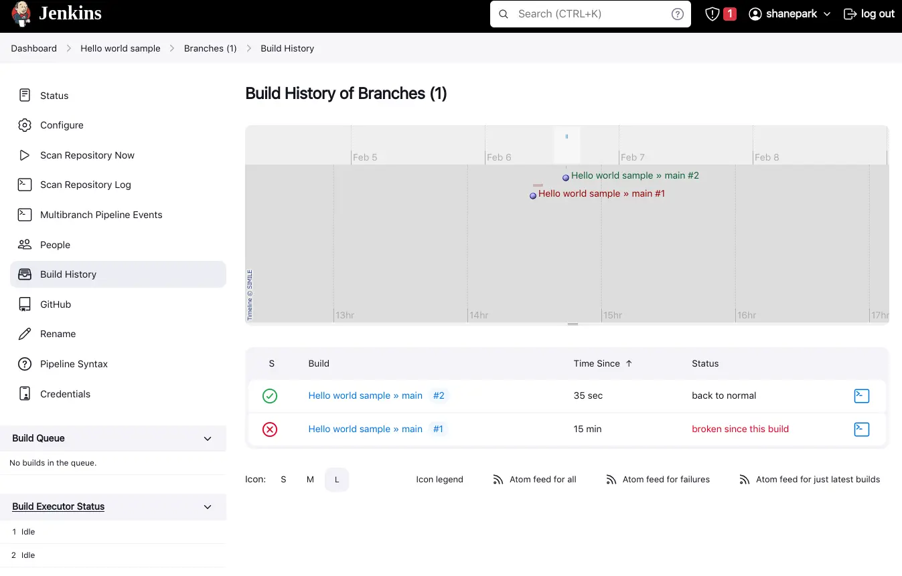Click timeline overview band highlight handle
This screenshot has width=902, height=576.
click(x=567, y=145)
